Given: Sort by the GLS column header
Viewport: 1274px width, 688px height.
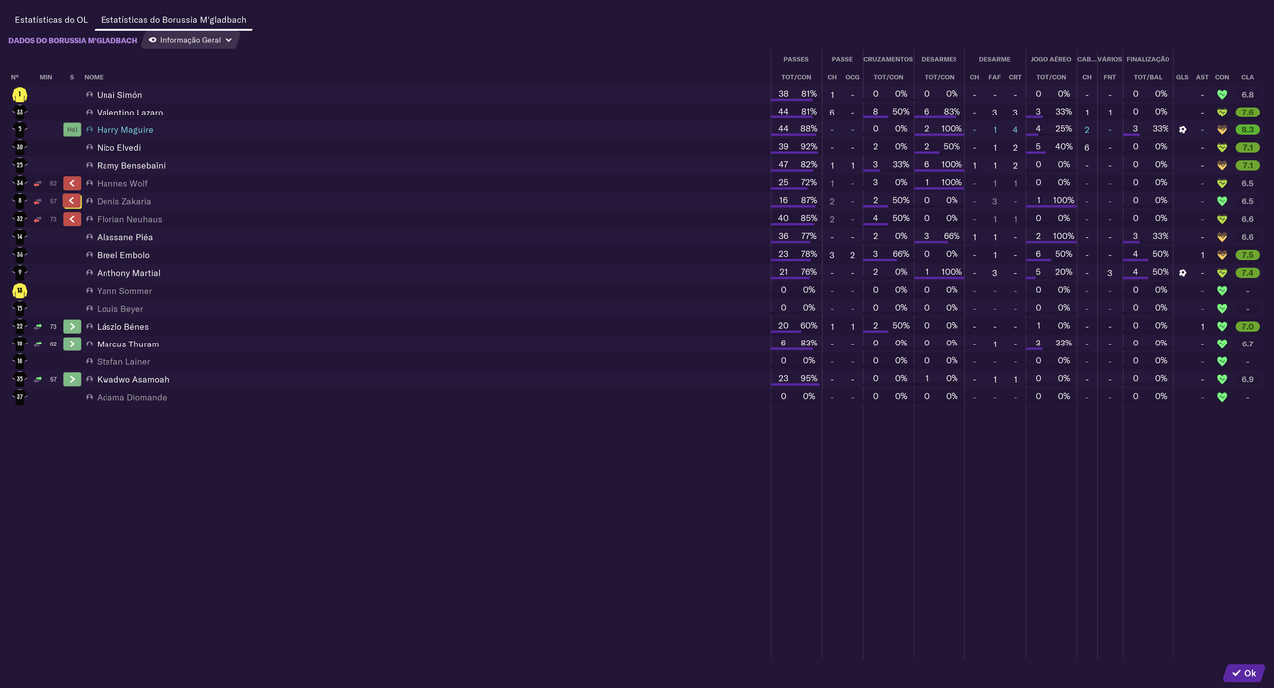Looking at the screenshot, I should pos(1182,77).
